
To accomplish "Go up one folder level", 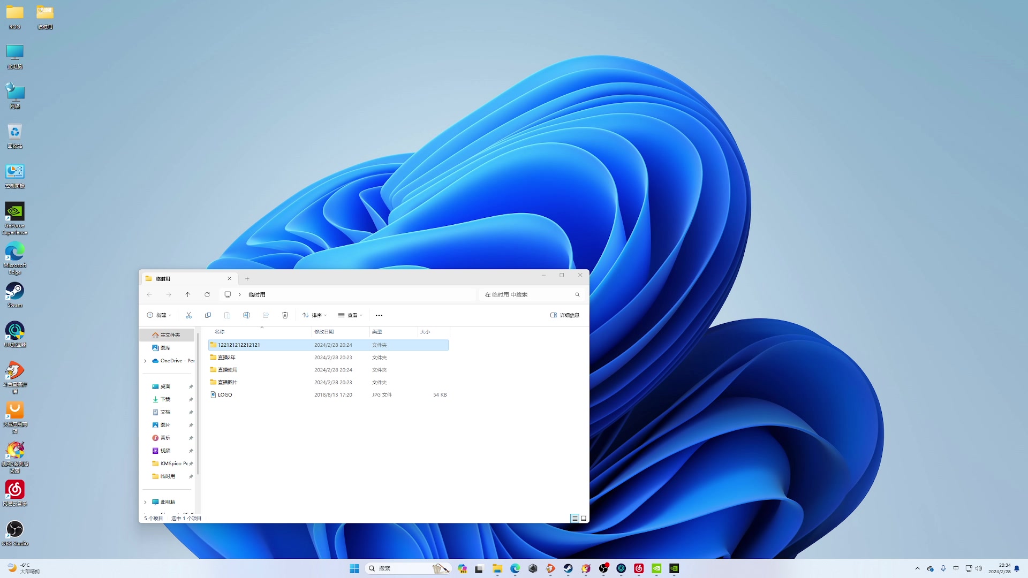I will 187,294.
